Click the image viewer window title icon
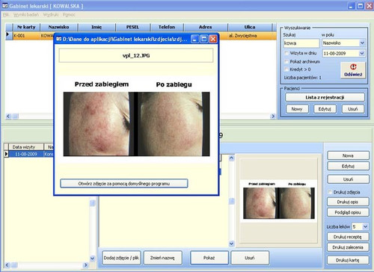 59,39
